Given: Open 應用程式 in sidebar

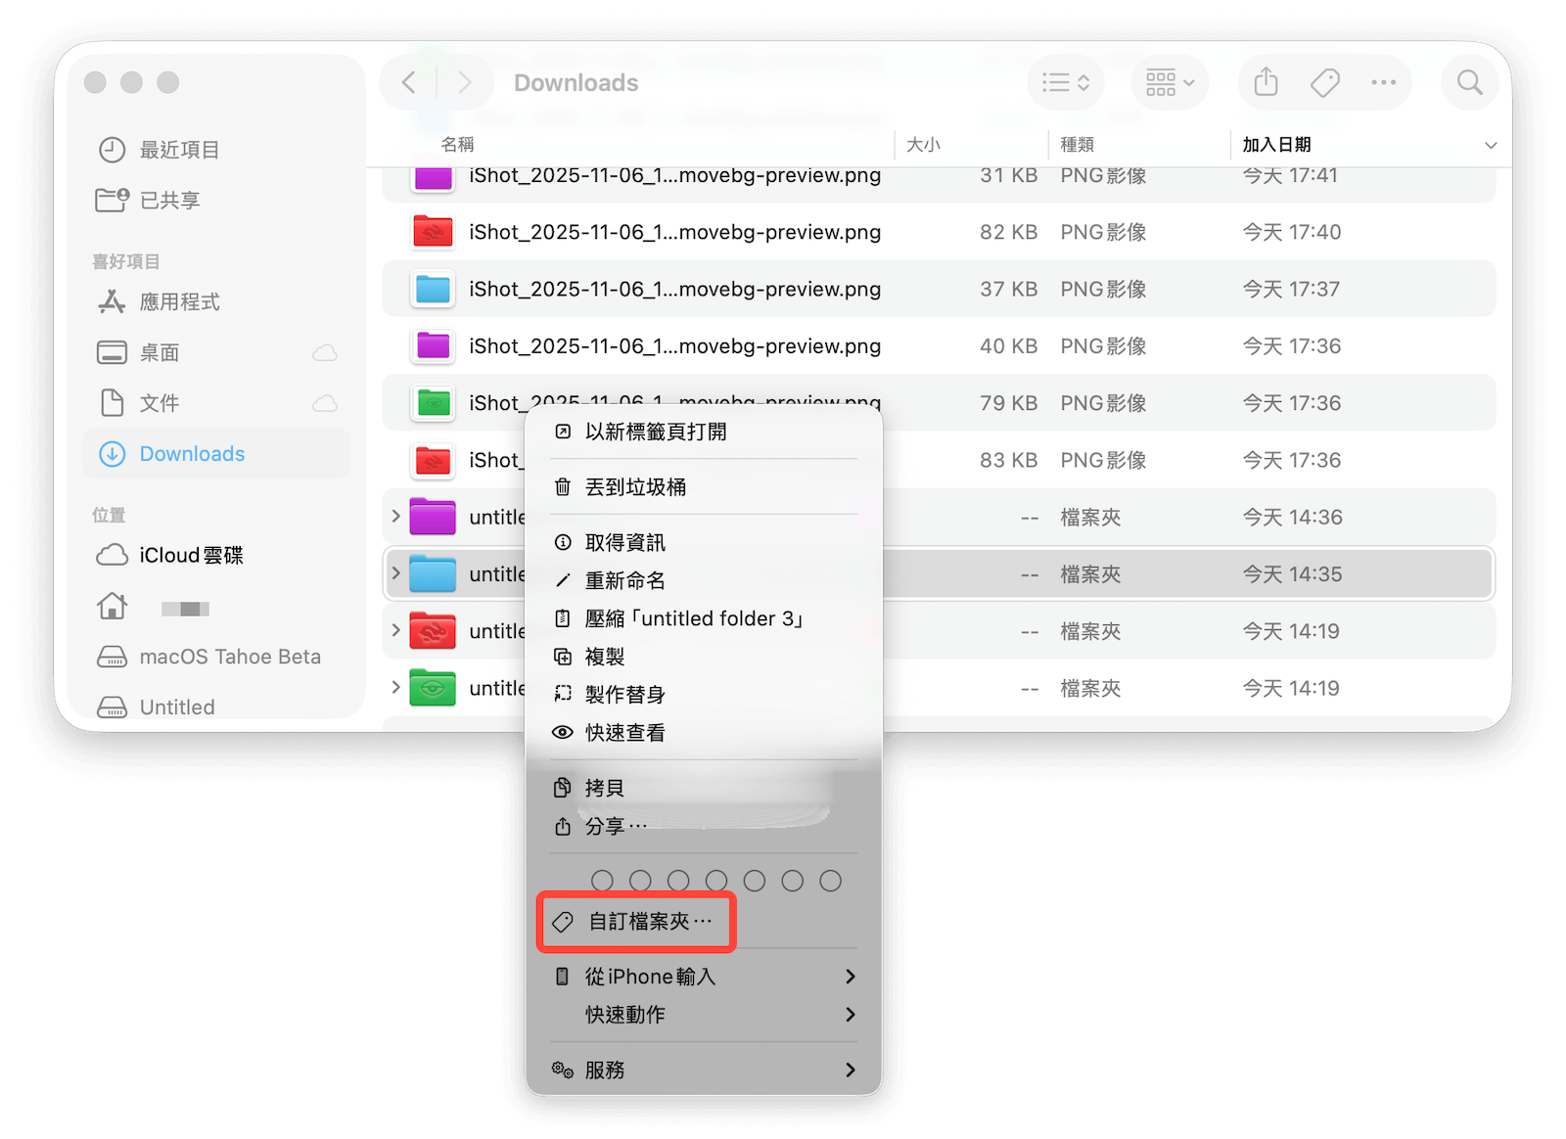Looking at the screenshot, I should (215, 302).
